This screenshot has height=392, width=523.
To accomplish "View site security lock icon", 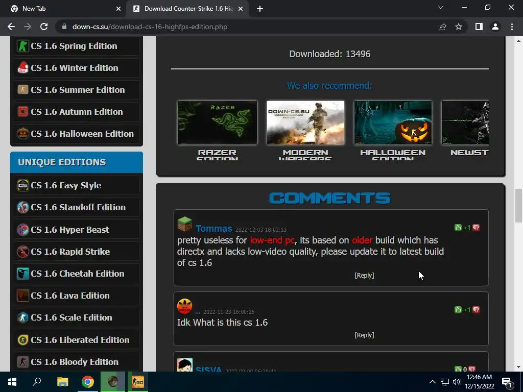I will point(64,27).
